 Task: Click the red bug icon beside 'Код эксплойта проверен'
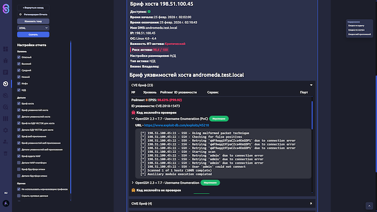pos(133,112)
